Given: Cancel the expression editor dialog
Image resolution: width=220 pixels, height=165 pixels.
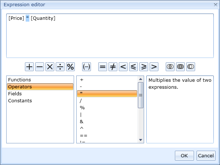Looking at the screenshot, I should pos(206,155).
